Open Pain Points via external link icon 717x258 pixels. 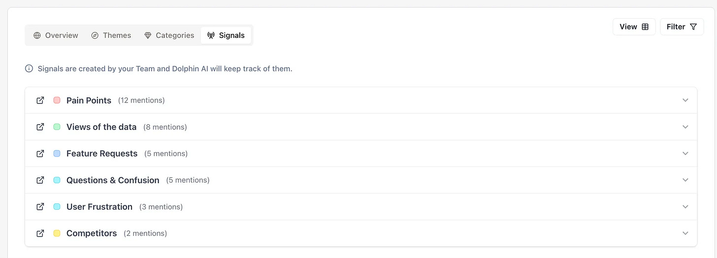40,100
